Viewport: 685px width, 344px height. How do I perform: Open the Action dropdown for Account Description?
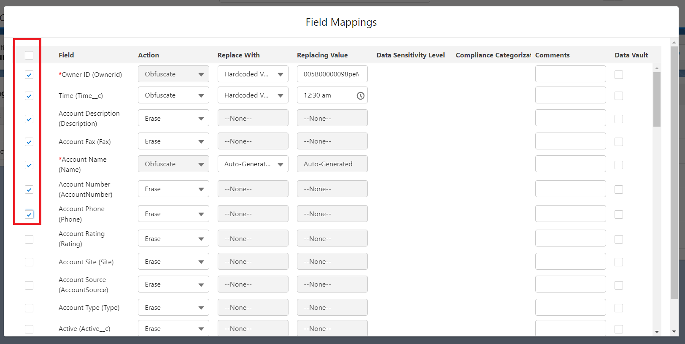(173, 118)
